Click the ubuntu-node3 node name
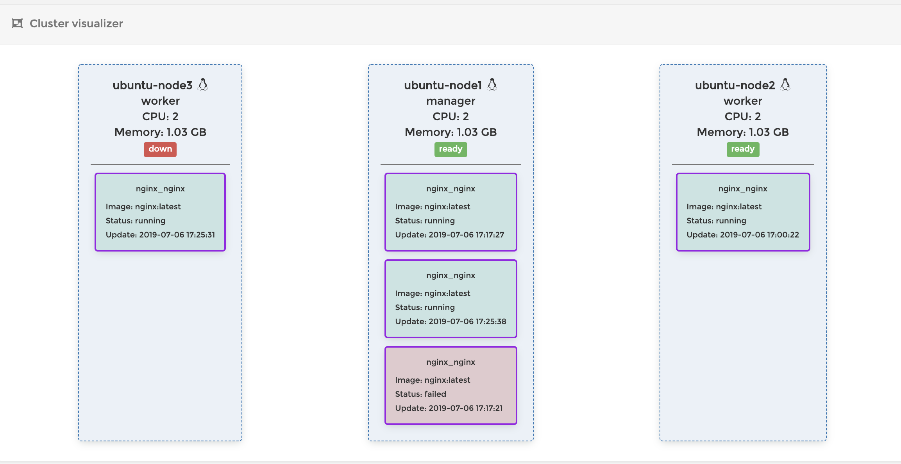The width and height of the screenshot is (901, 464). tap(152, 85)
